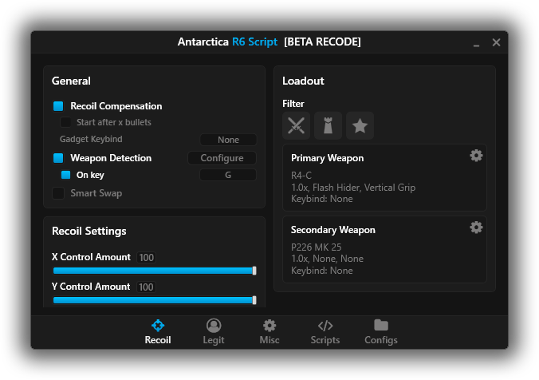Click the X Control Amount slider

coord(154,271)
